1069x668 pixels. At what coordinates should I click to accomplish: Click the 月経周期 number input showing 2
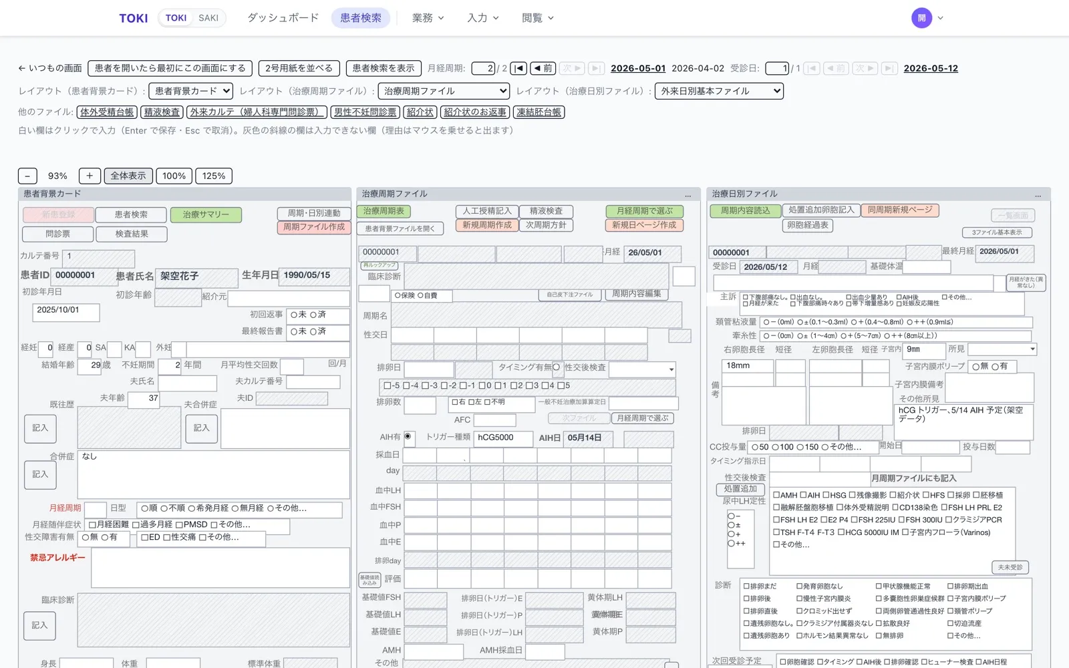tap(483, 68)
